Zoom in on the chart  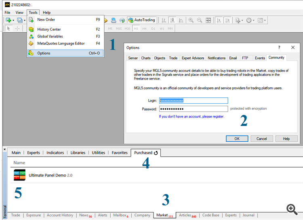[191, 20]
